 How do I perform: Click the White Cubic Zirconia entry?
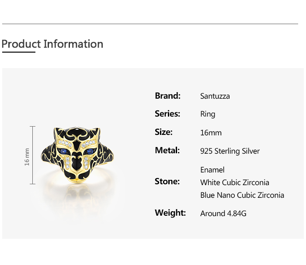235,182
